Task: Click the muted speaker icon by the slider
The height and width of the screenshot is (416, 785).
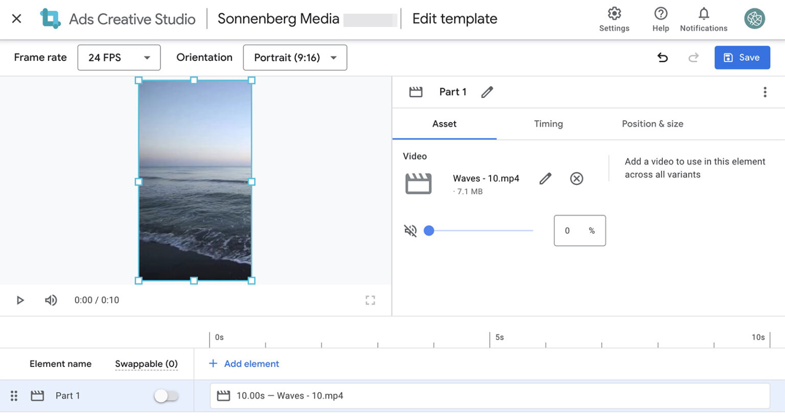Action: pos(410,230)
